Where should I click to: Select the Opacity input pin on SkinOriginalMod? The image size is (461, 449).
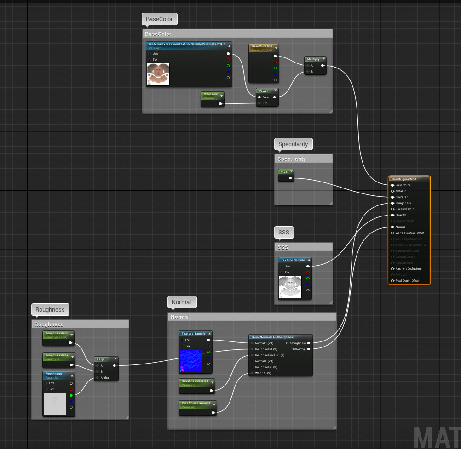coord(392,215)
